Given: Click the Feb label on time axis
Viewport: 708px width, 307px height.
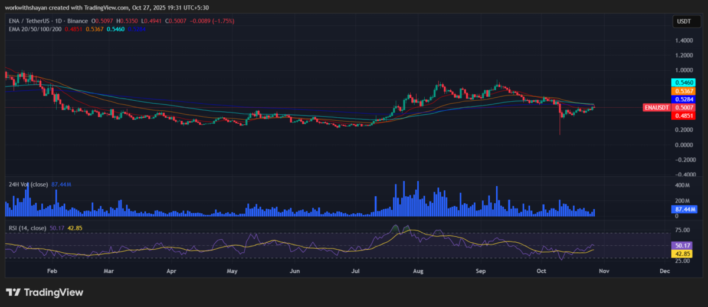Looking at the screenshot, I should [x=51, y=272].
